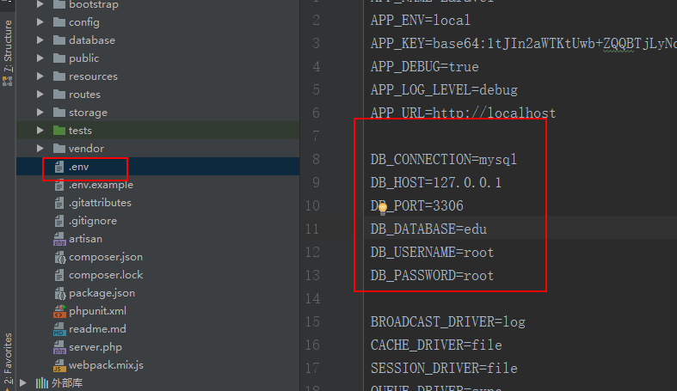Click the artisan file icon
Viewport: 677px width, 391px height.
[x=59, y=239]
